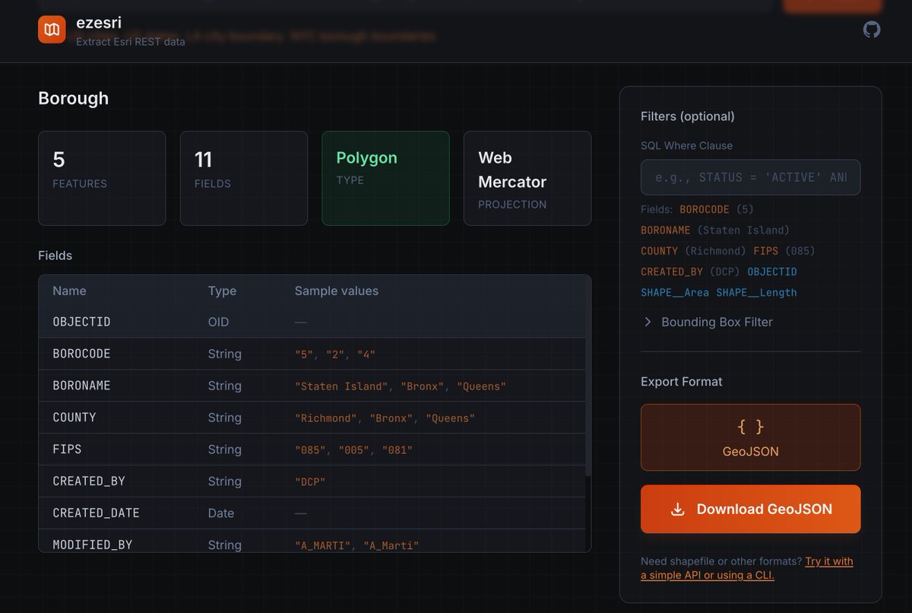Screen dimensions: 912x613
Task: Select the BOROCODE name cell in the table
Action: point(81,354)
